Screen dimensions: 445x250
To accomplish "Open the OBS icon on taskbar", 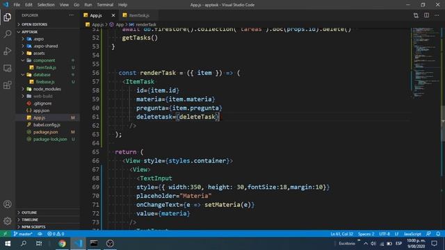I will [110, 244].
